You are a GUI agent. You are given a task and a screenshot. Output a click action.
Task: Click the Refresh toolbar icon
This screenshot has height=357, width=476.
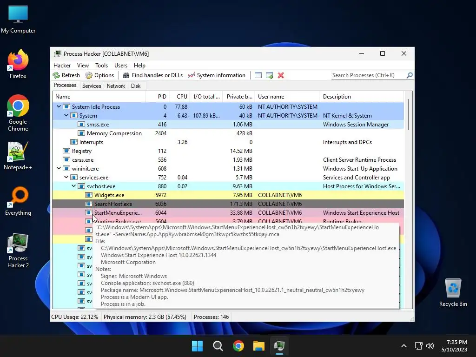click(56, 75)
